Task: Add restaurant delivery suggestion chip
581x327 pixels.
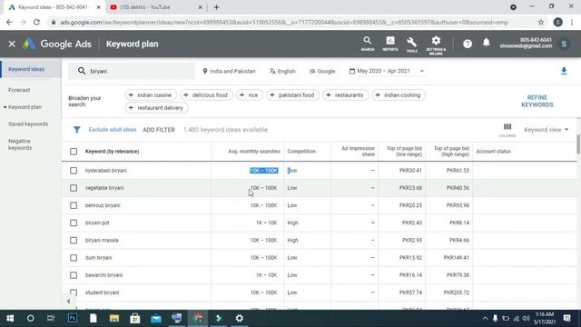Action: 156,108
